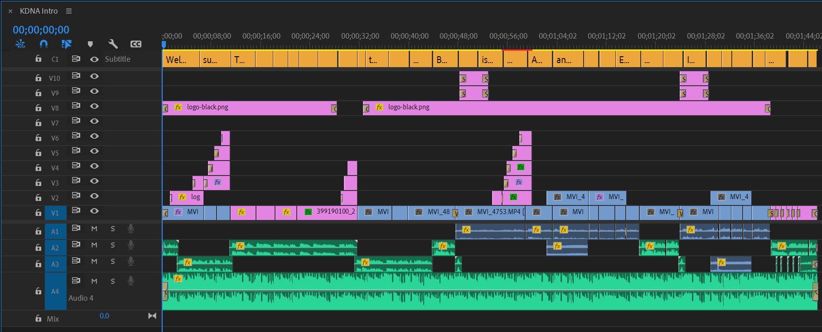Click the Mix track volume value 0.0
Screen dimensions: 822x332
pyautogui.click(x=104, y=316)
